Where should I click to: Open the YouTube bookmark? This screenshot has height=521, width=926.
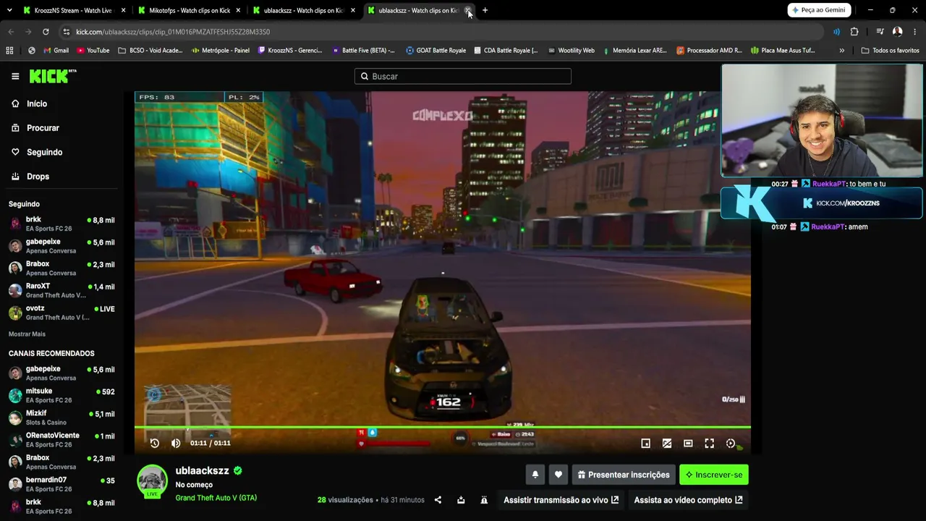(93, 51)
